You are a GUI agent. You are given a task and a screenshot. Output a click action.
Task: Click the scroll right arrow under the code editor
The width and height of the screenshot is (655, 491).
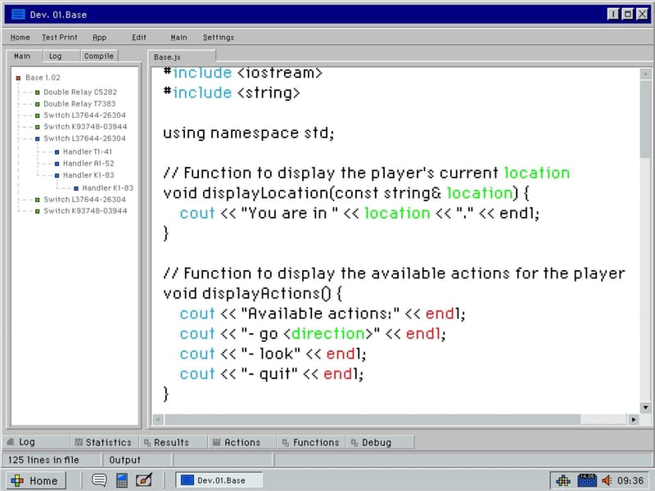coord(633,419)
